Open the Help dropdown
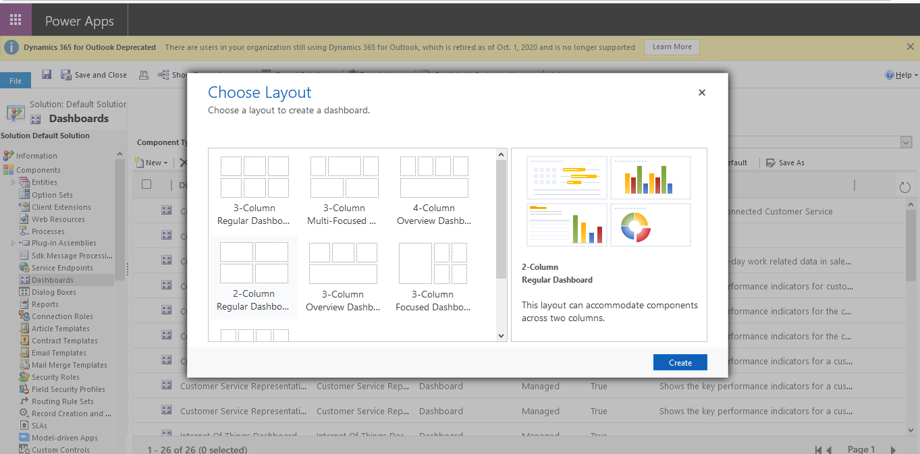This screenshot has height=454, width=920. point(901,74)
